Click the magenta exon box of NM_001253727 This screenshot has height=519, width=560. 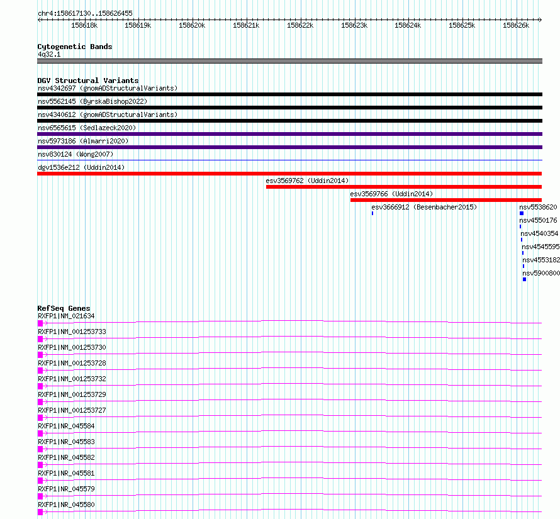tap(40, 418)
